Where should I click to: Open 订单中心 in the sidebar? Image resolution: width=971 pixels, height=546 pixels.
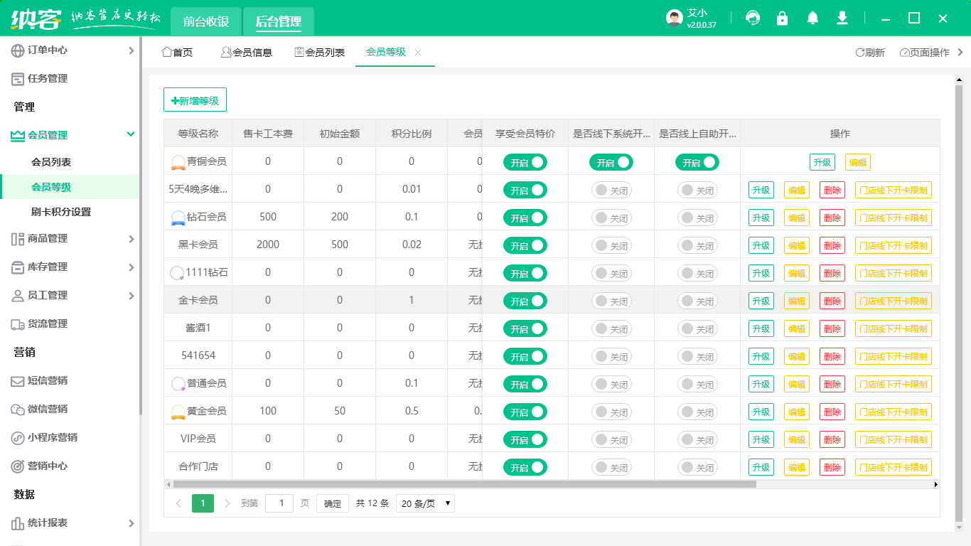click(48, 50)
